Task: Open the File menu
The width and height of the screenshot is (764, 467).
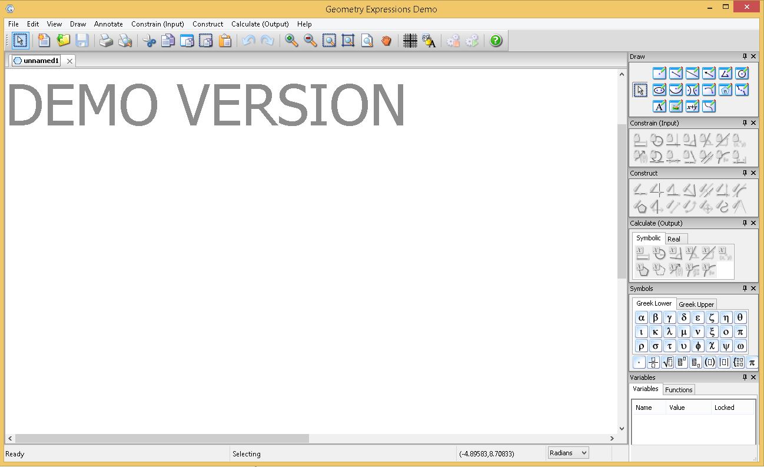Action: pos(14,24)
